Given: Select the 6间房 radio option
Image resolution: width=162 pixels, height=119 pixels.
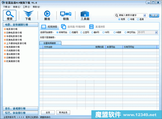Looking at the screenshot, I should pos(114,32).
